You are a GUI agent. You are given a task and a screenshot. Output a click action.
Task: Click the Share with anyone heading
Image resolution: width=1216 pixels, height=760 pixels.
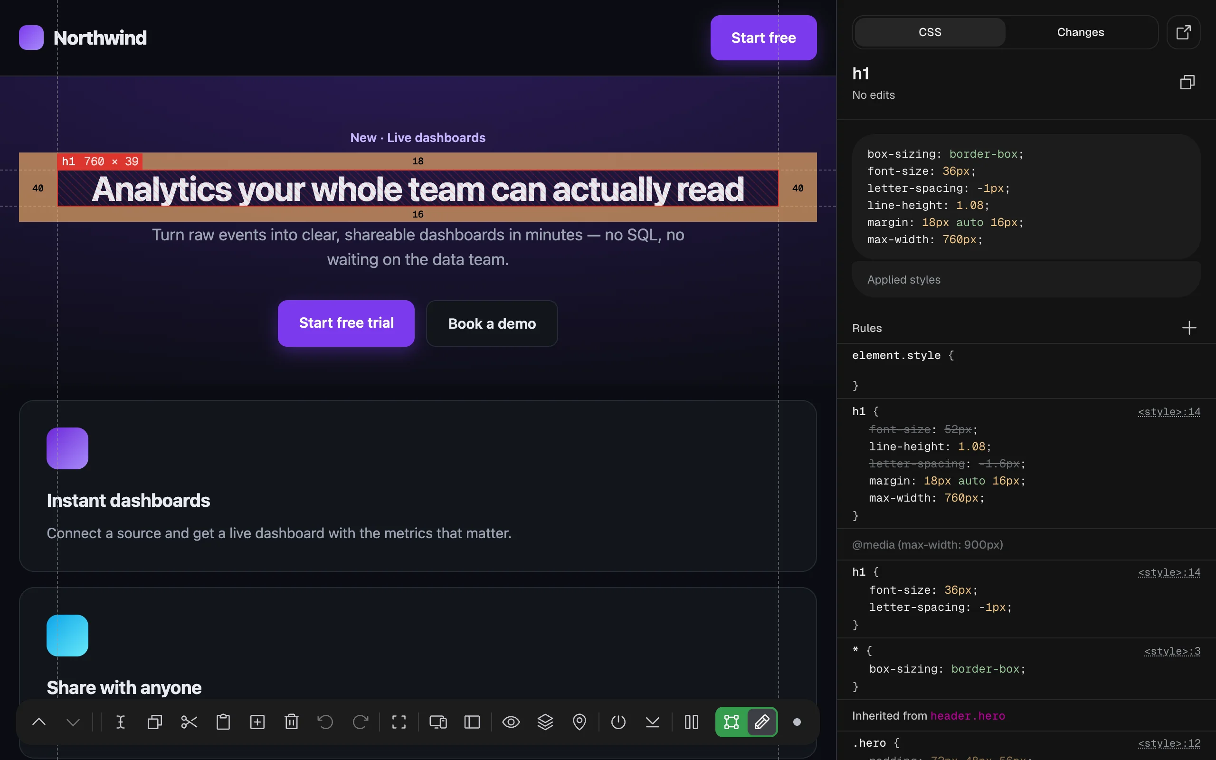124,688
